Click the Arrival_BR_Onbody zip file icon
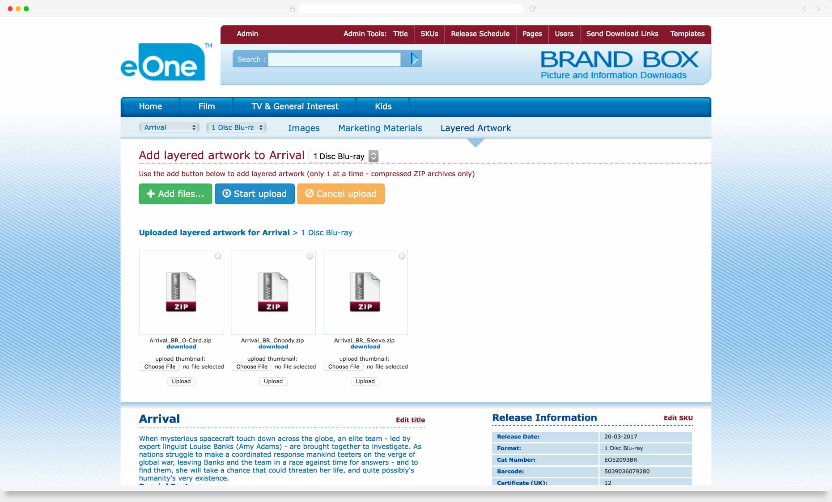 [273, 292]
